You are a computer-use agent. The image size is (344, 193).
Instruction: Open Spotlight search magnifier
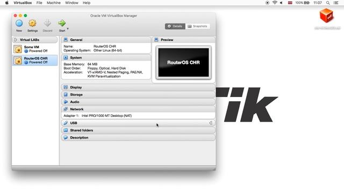coord(328,3)
